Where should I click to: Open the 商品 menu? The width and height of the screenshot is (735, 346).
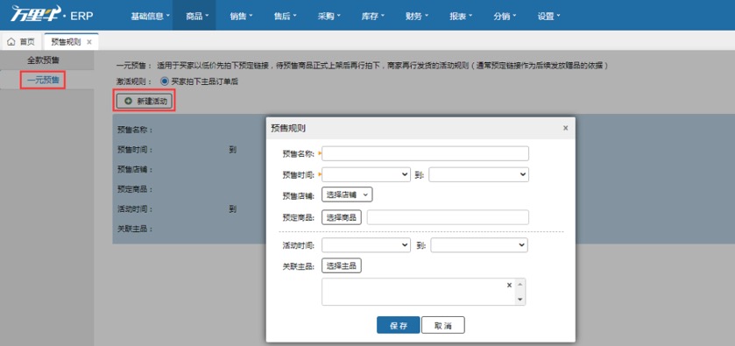pyautogui.click(x=194, y=16)
